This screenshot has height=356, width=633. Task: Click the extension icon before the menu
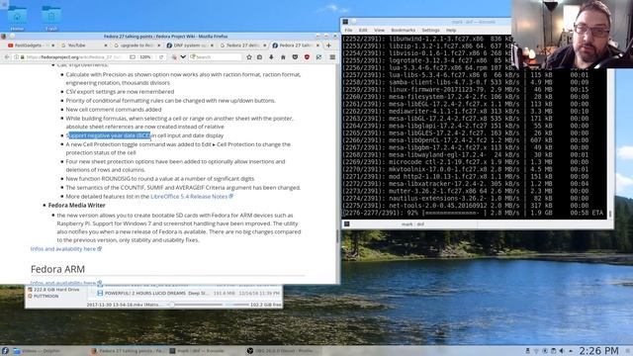[318, 57]
